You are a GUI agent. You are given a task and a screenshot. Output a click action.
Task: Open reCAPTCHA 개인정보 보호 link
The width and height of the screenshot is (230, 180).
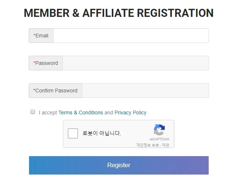pyautogui.click(x=148, y=145)
